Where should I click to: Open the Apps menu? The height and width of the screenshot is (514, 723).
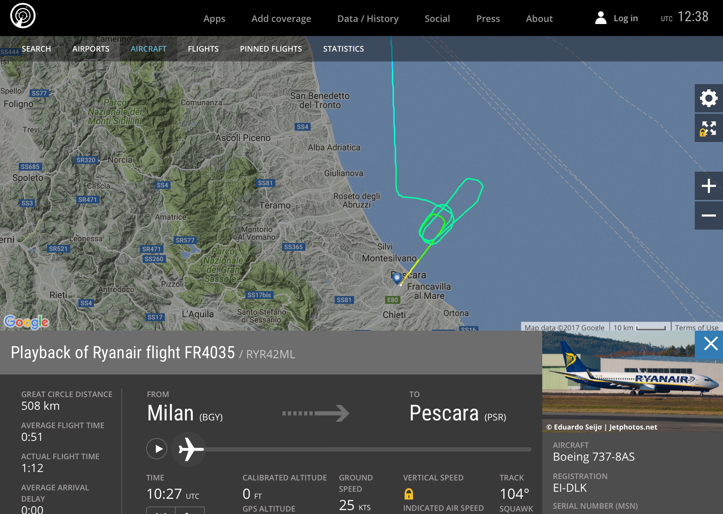pyautogui.click(x=214, y=18)
